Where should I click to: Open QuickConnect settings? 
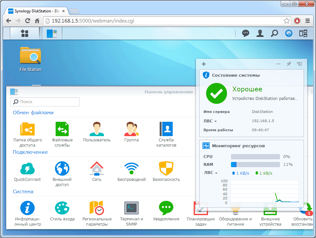click(27, 171)
